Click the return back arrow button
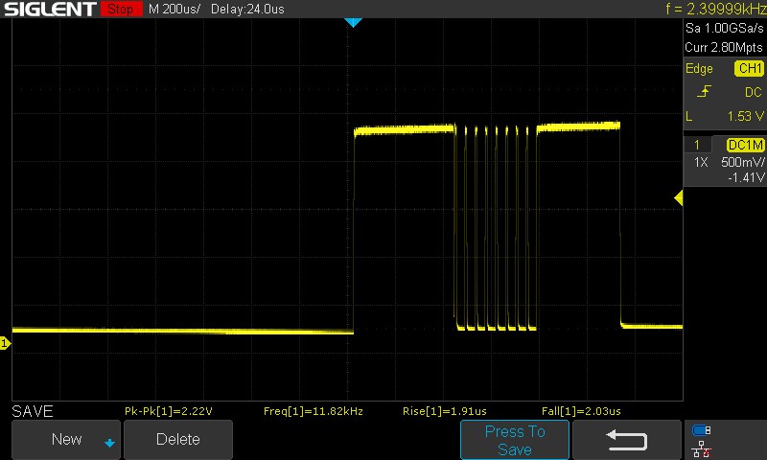Viewport: 767px width, 460px height. pos(627,440)
